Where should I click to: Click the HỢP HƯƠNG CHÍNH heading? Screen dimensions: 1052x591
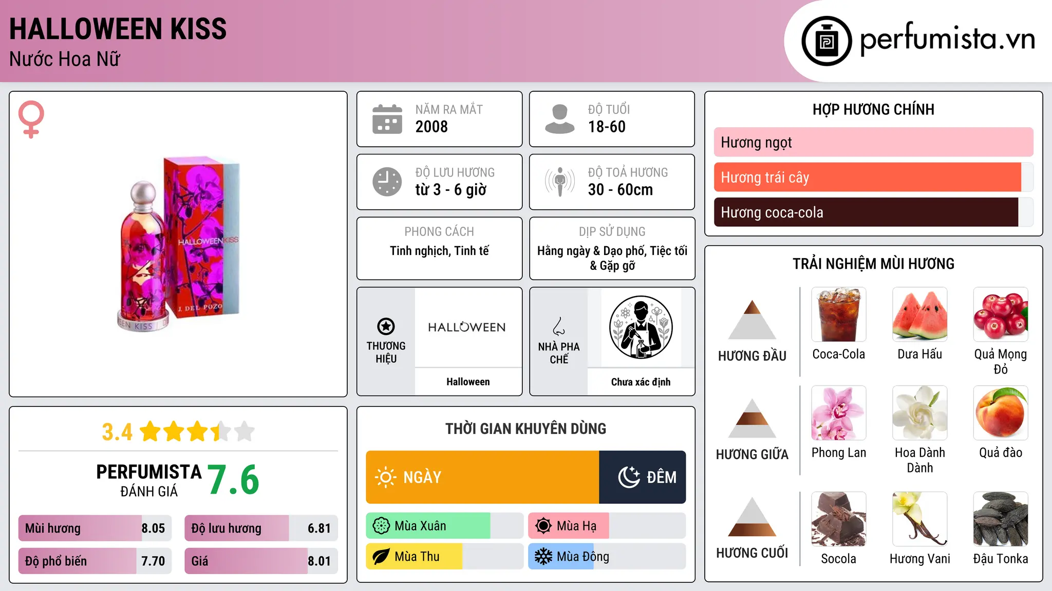pyautogui.click(x=873, y=109)
